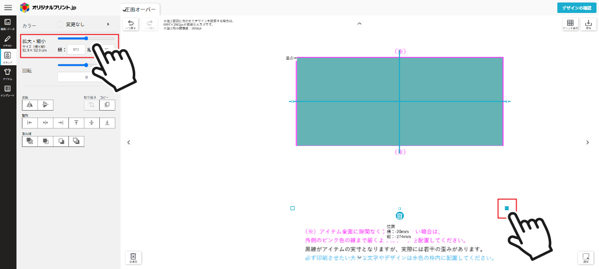Click the デザインの確認 button
This screenshot has width=599, height=269.
click(x=577, y=7)
